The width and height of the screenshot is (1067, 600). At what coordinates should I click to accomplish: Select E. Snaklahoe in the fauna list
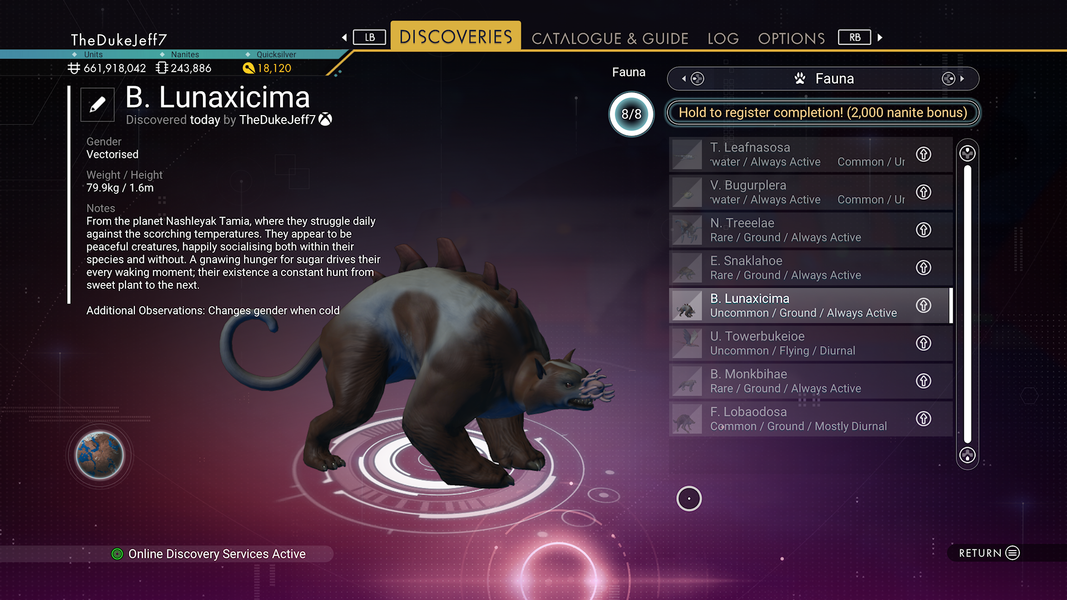[x=811, y=268]
